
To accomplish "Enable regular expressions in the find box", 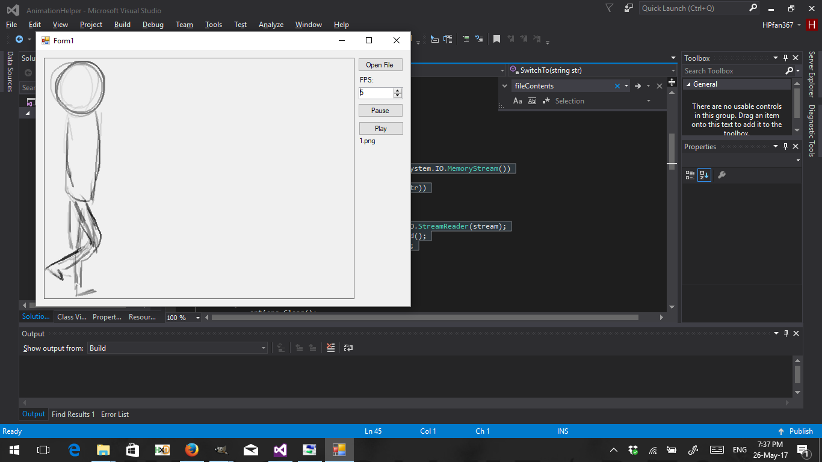I will pyautogui.click(x=546, y=100).
